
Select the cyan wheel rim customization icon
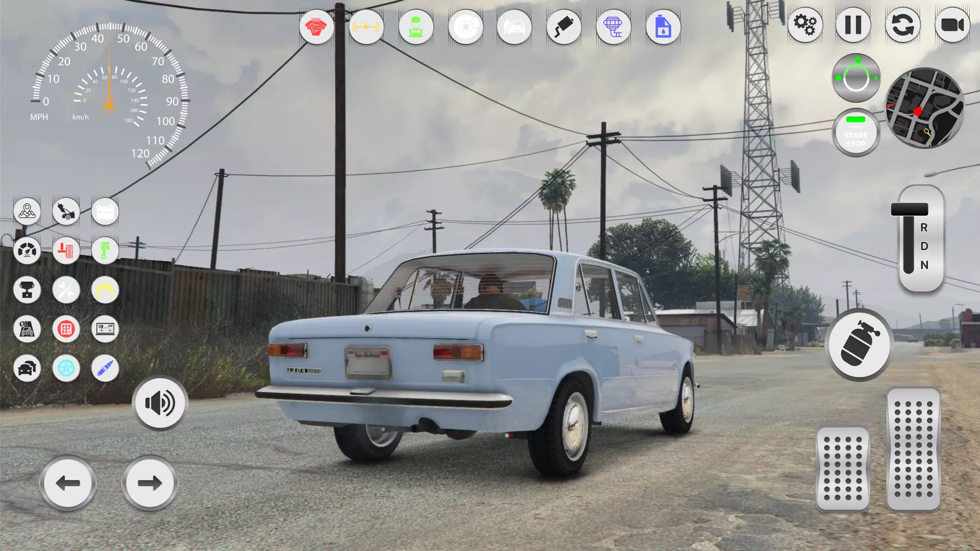coord(66,368)
